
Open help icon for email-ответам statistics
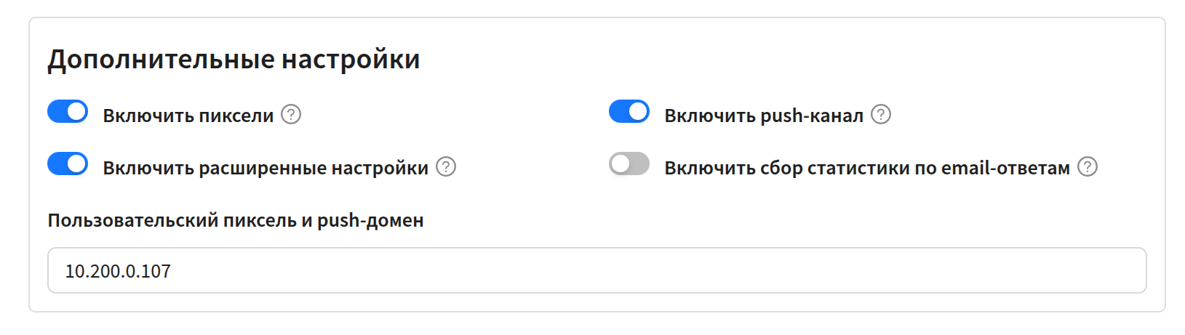[1088, 167]
